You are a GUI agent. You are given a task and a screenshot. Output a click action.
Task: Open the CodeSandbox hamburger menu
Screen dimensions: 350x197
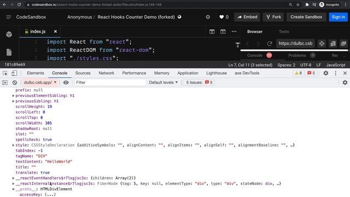coord(9,17)
